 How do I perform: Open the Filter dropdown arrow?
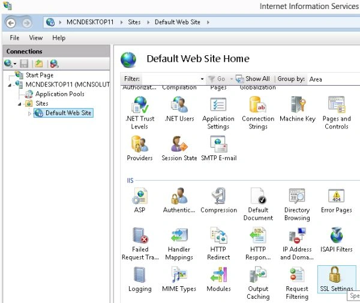[x=202, y=79]
